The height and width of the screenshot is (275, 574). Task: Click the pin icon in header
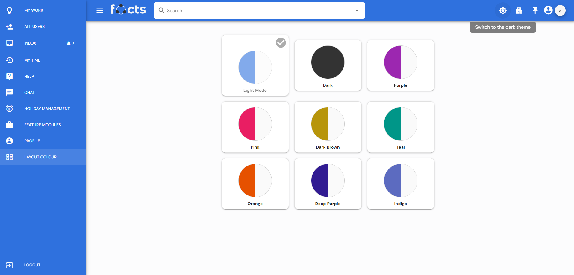(535, 11)
